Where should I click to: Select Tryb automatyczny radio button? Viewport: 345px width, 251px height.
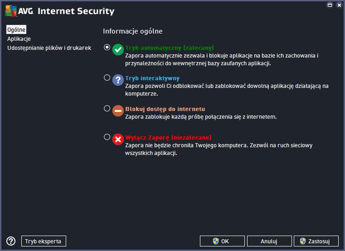pyautogui.click(x=107, y=47)
